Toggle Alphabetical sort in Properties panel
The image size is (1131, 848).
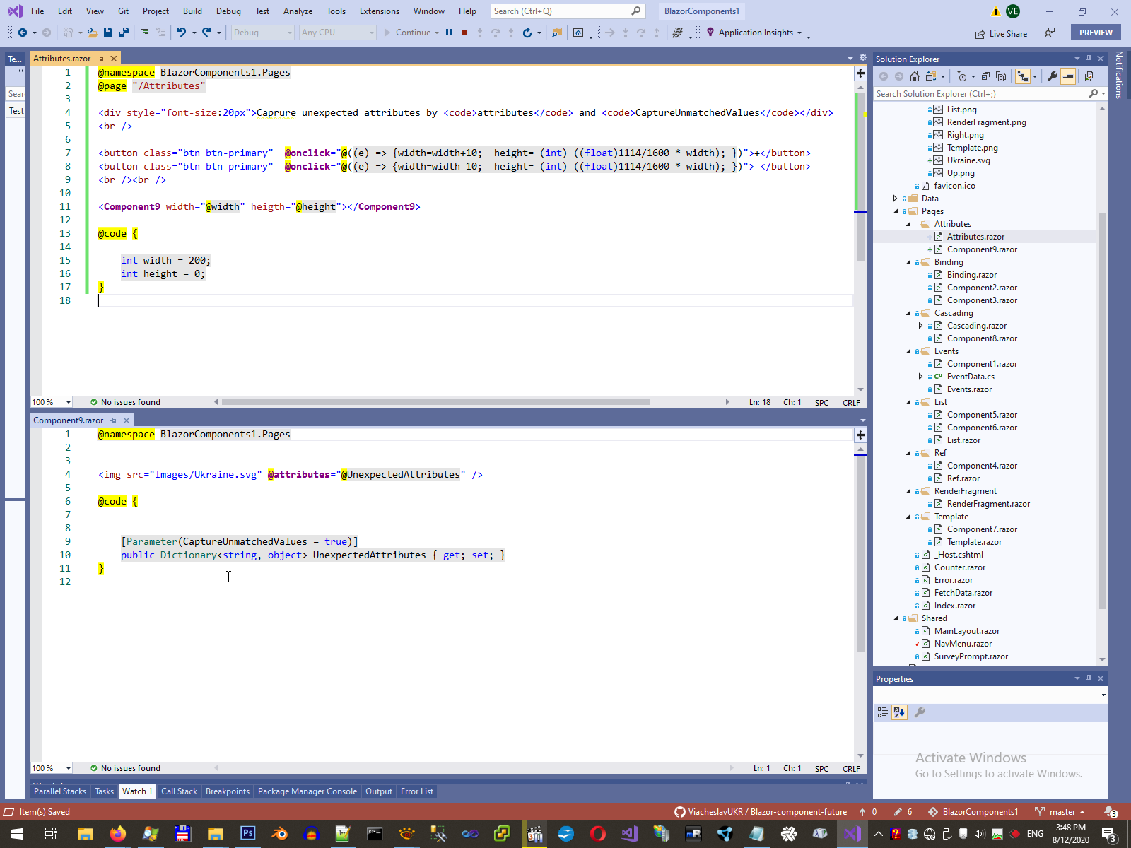(899, 712)
